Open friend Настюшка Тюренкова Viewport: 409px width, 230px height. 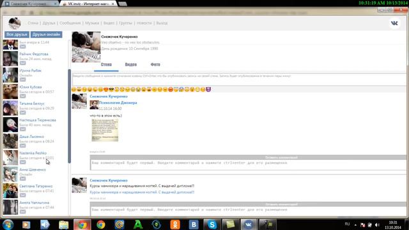click(x=38, y=120)
